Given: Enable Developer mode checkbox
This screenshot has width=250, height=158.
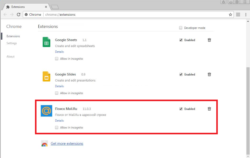Looking at the screenshot, I should pyautogui.click(x=181, y=28).
